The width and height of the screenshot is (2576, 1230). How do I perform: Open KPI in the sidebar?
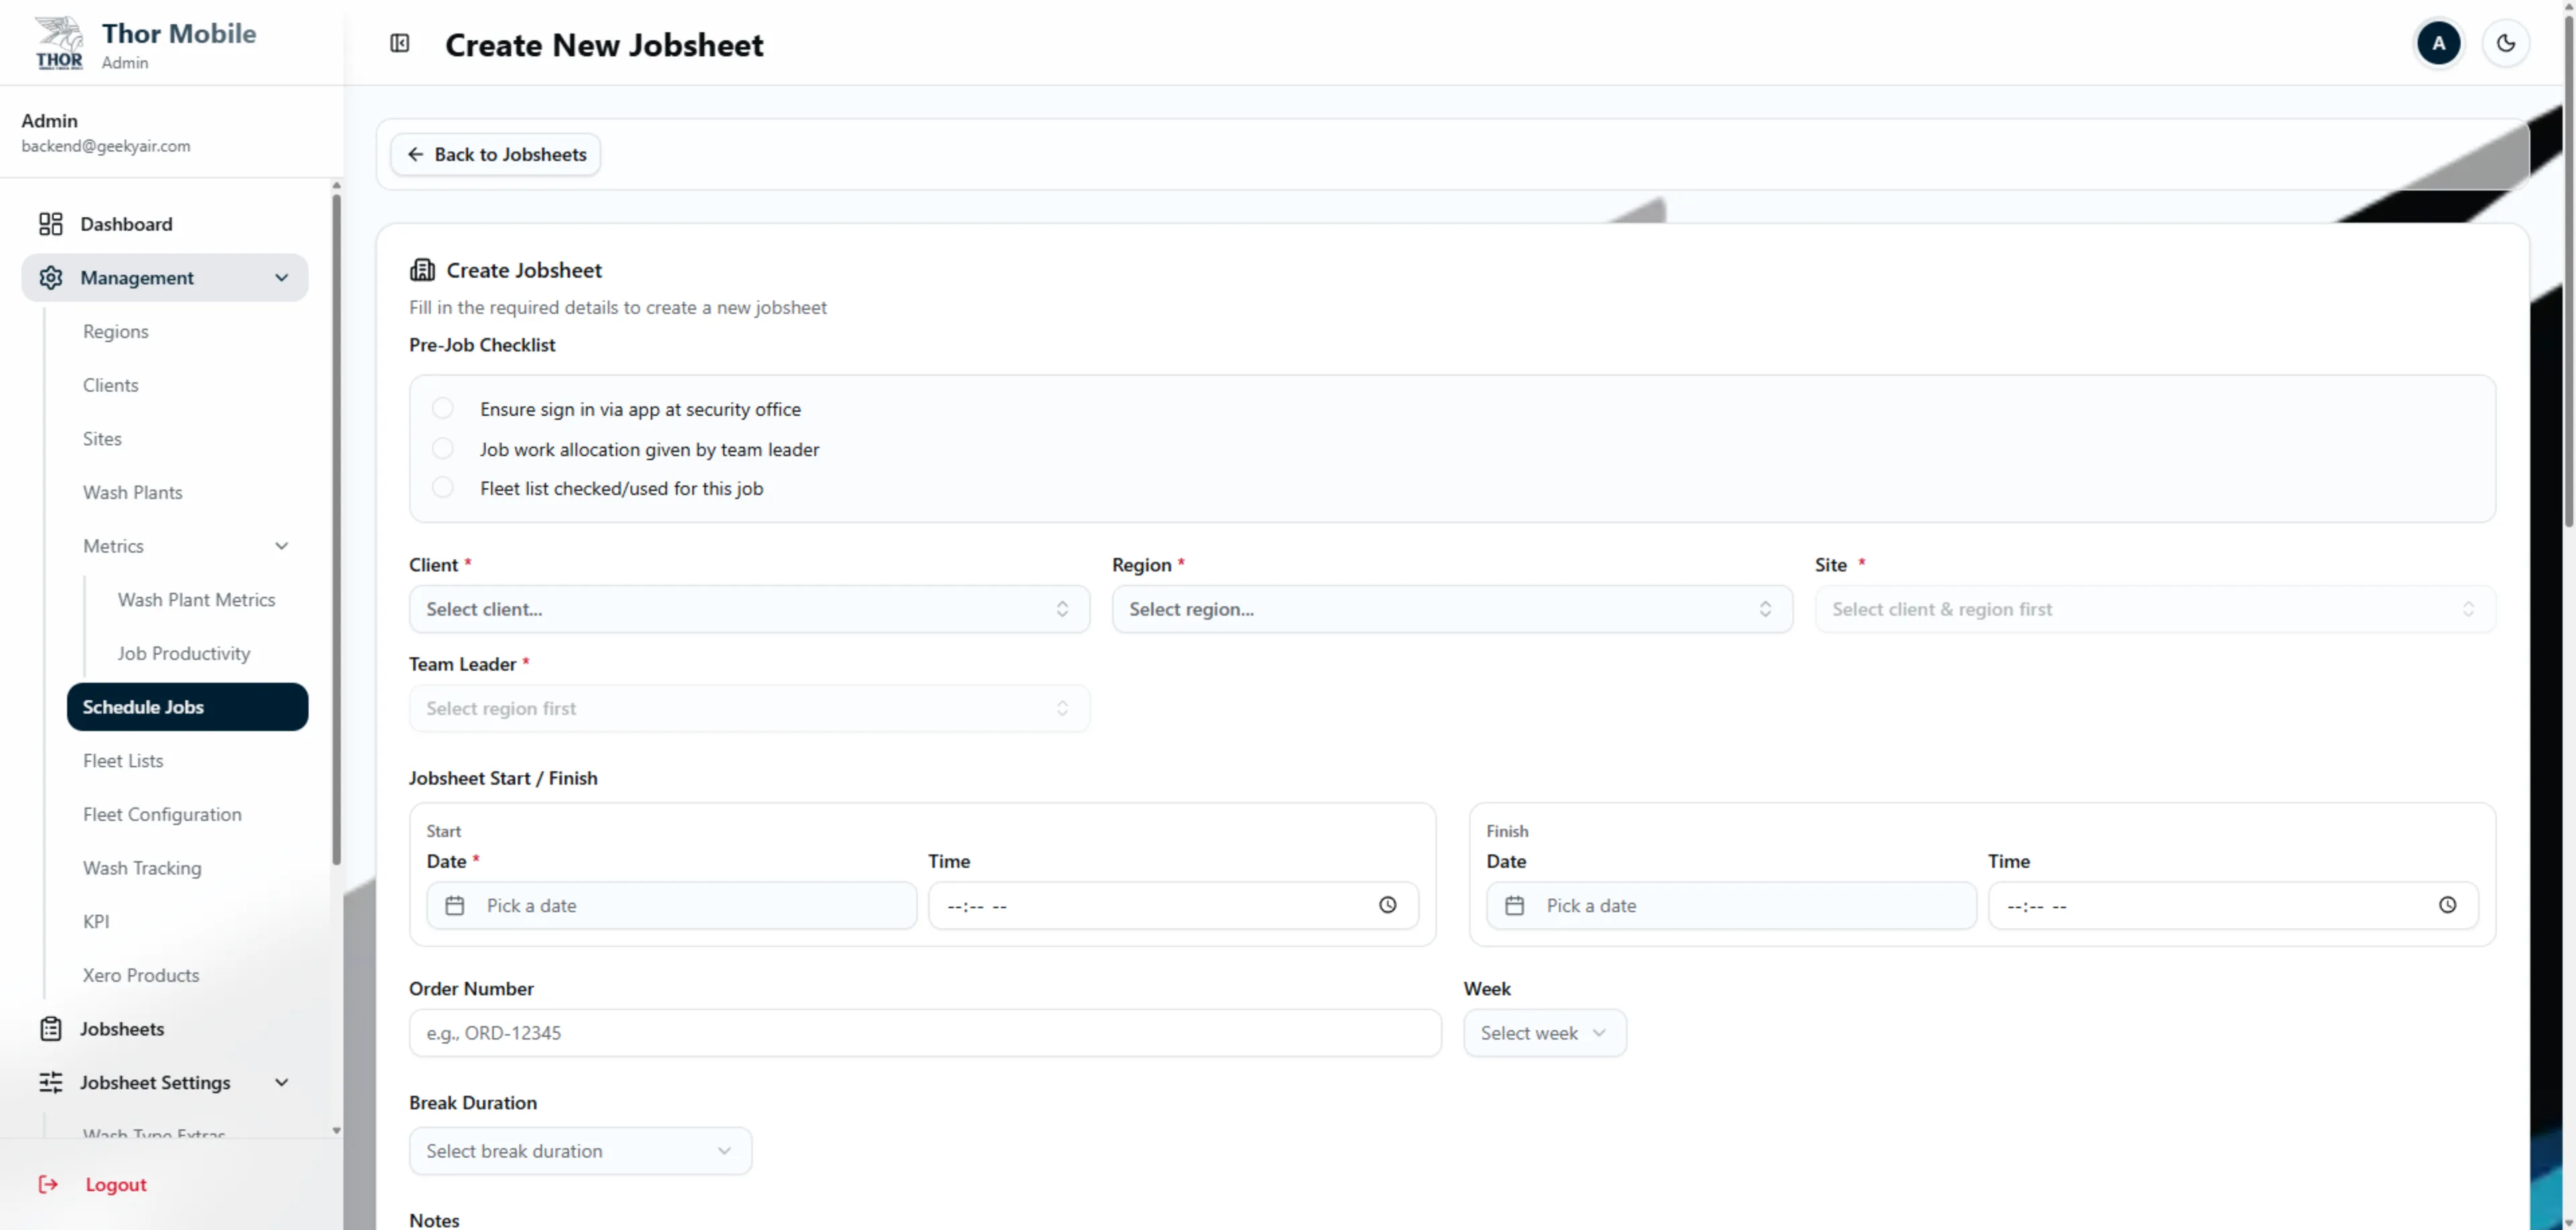[96, 922]
